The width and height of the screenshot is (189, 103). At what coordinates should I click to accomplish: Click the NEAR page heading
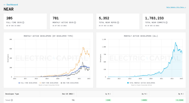coord(9,9)
